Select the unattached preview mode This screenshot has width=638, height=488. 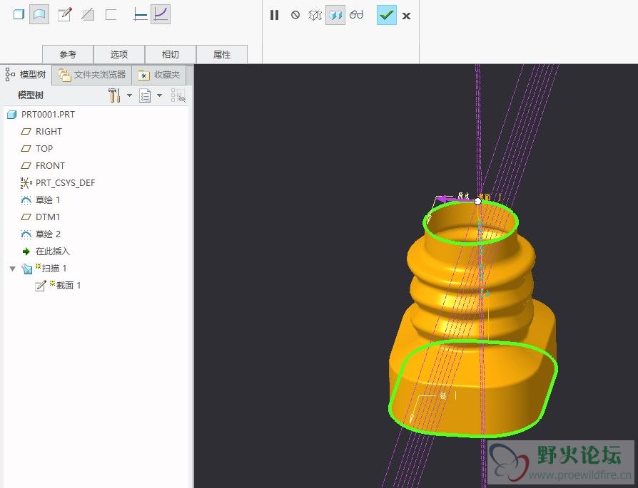pos(315,15)
